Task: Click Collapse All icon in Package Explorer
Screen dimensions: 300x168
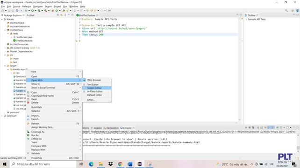Action: click(x=58, y=15)
